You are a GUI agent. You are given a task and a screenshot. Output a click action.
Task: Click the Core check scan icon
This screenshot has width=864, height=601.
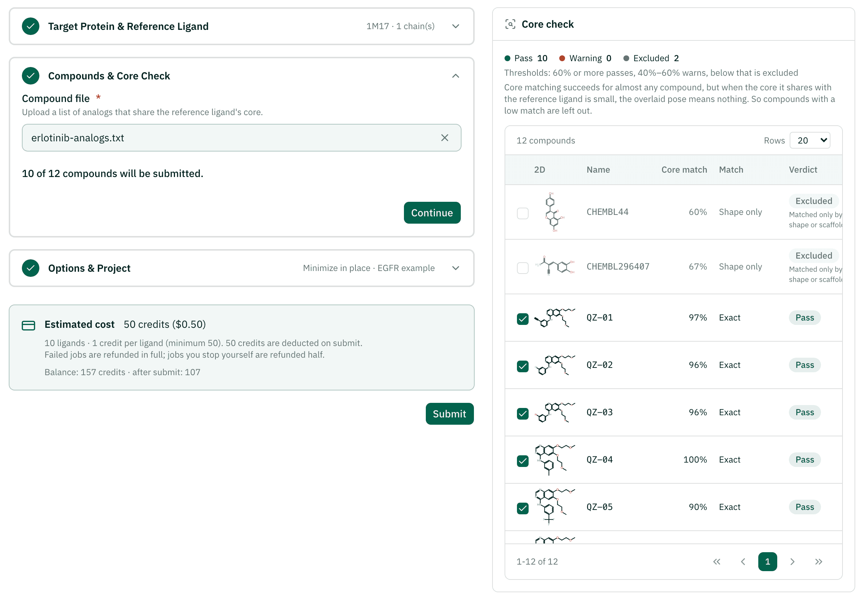[510, 24]
